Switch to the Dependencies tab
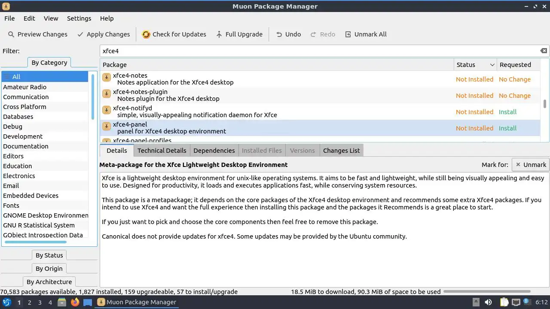 (214, 151)
